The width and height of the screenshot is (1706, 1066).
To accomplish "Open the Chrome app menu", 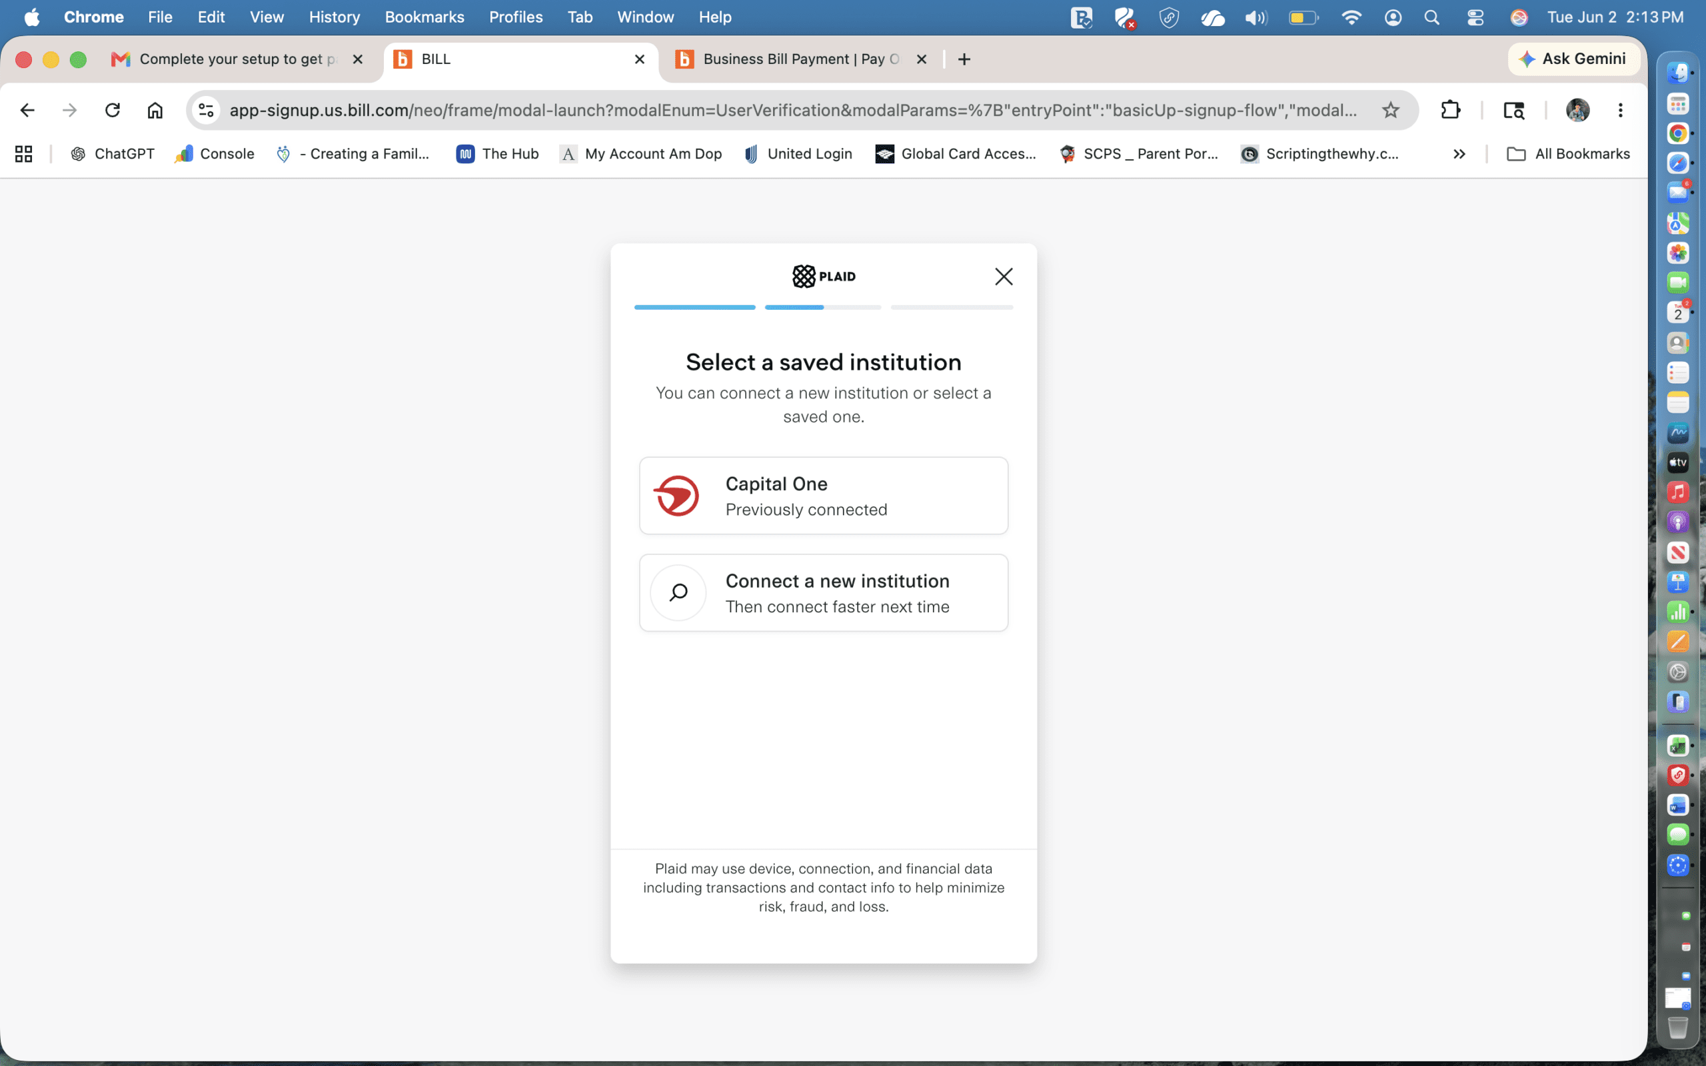I will [94, 17].
